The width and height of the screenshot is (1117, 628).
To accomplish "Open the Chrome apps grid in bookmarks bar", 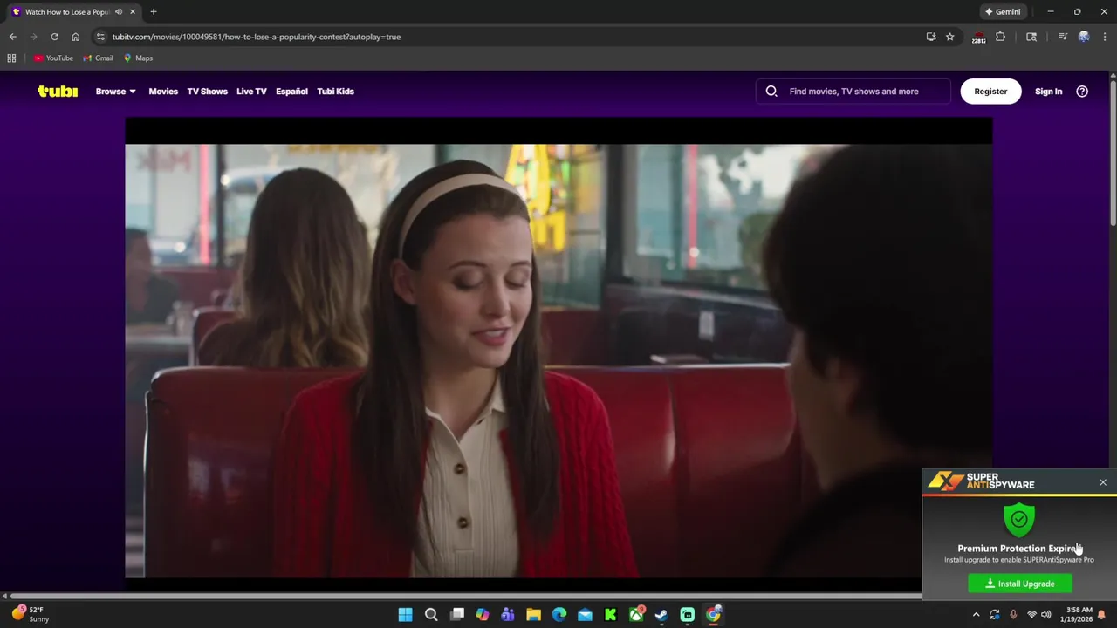I will point(11,58).
